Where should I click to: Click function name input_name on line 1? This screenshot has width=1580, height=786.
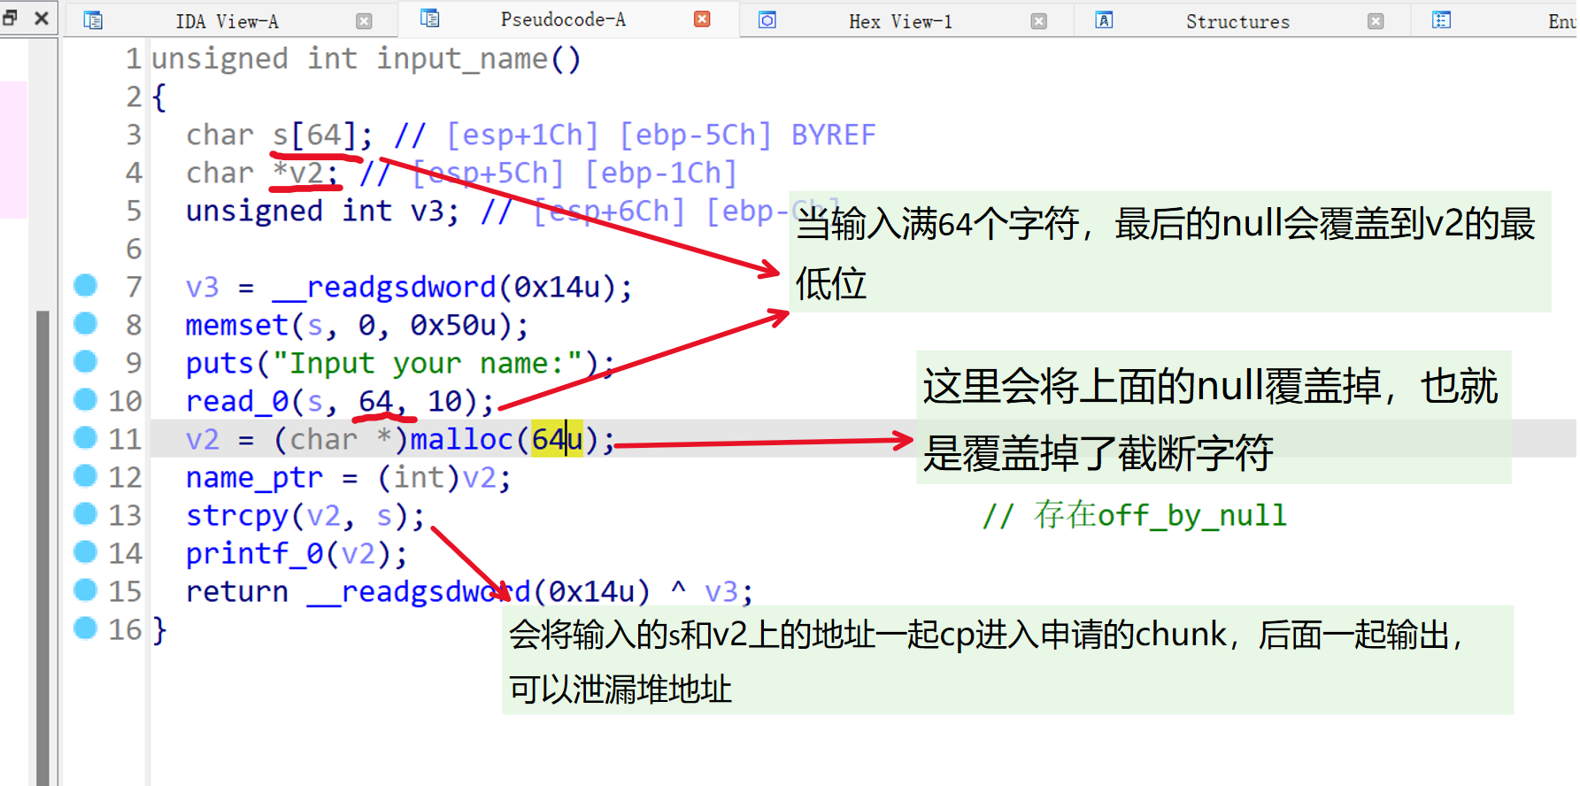click(462, 59)
